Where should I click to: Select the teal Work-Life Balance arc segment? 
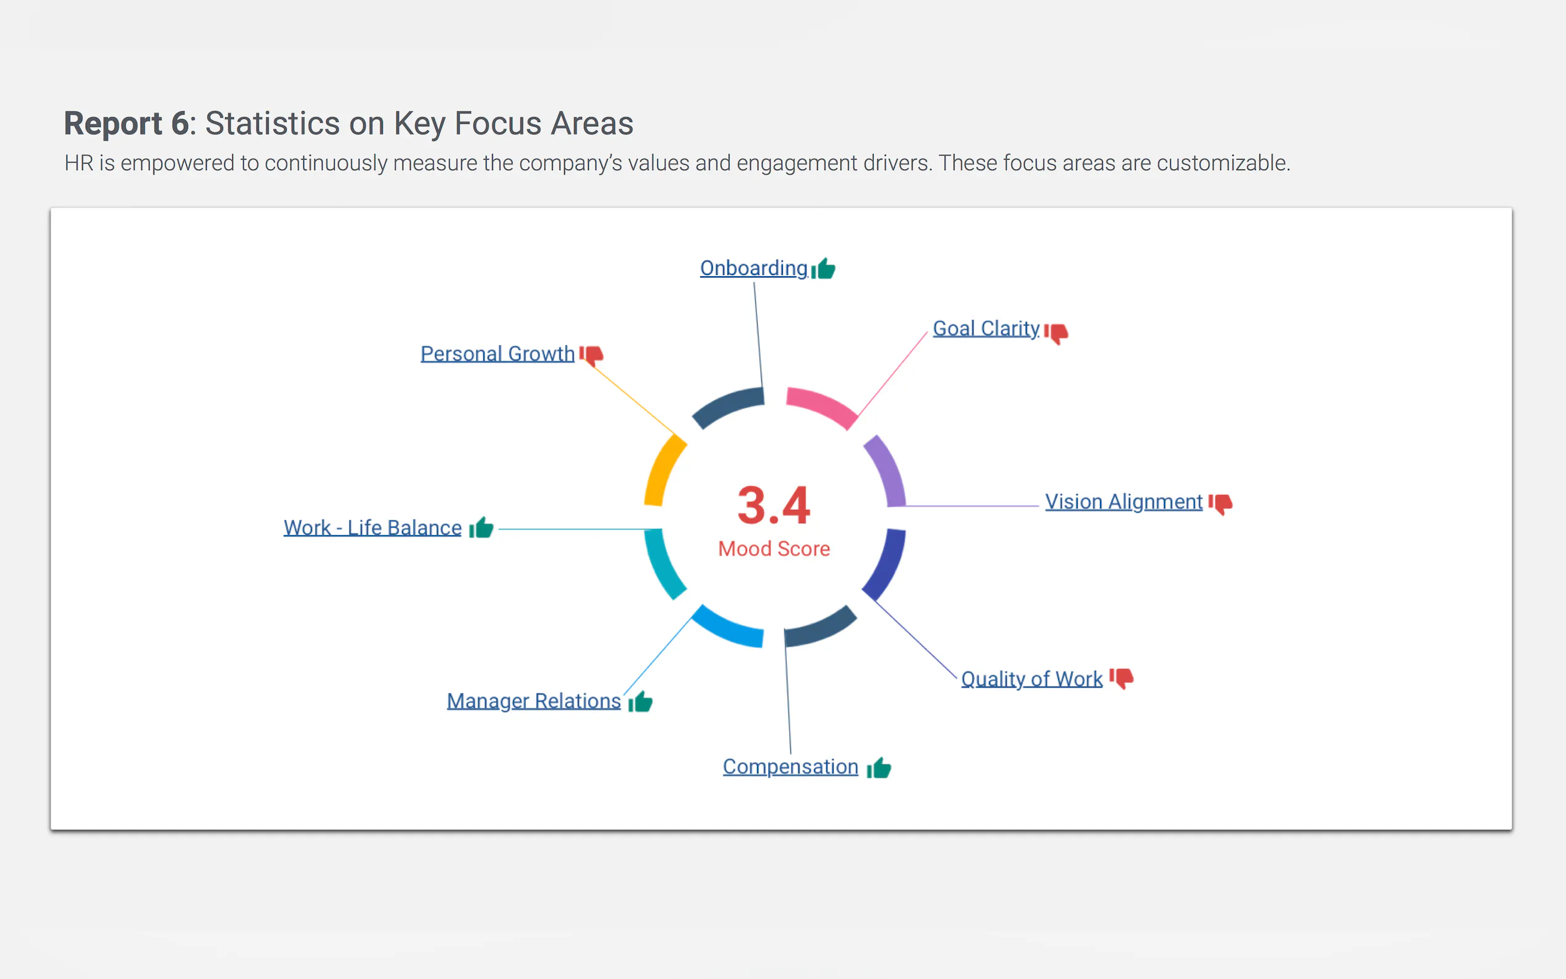(663, 565)
